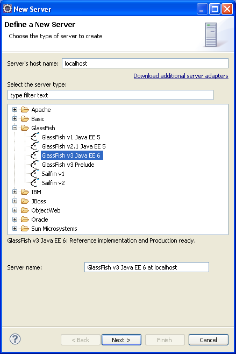Click the Apache folder icon
The image size is (236, 354).
pos(25,110)
